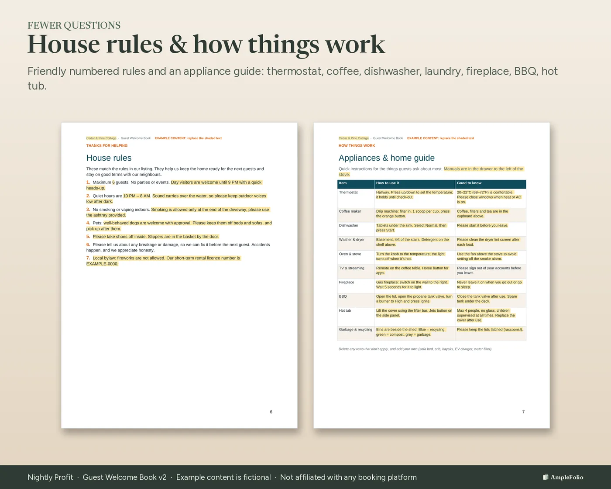Click the "THANKS FOR HELPING" section label
The image size is (611, 489).
pyautogui.click(x=107, y=146)
